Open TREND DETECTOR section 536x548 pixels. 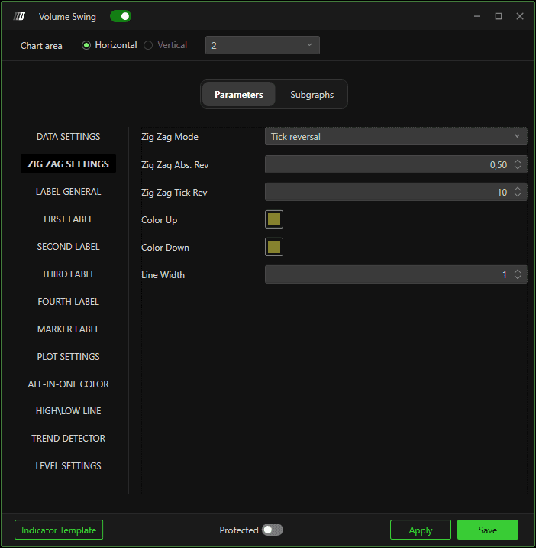[x=69, y=439]
